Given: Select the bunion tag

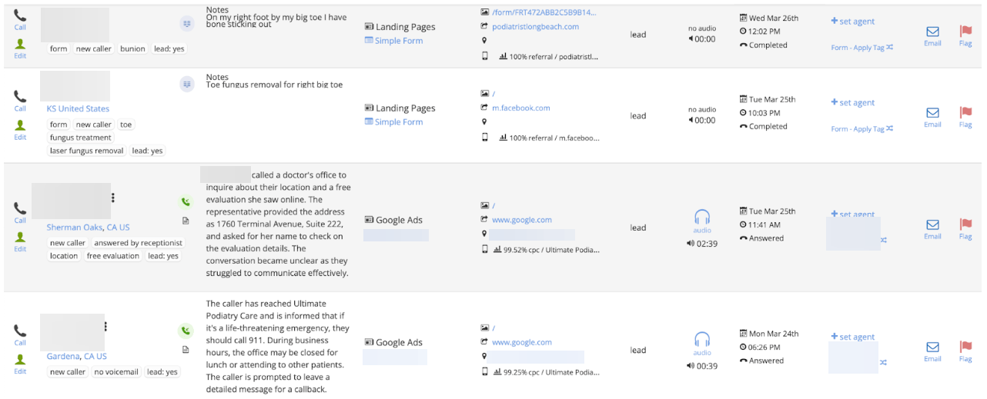Looking at the screenshot, I should (x=132, y=48).
